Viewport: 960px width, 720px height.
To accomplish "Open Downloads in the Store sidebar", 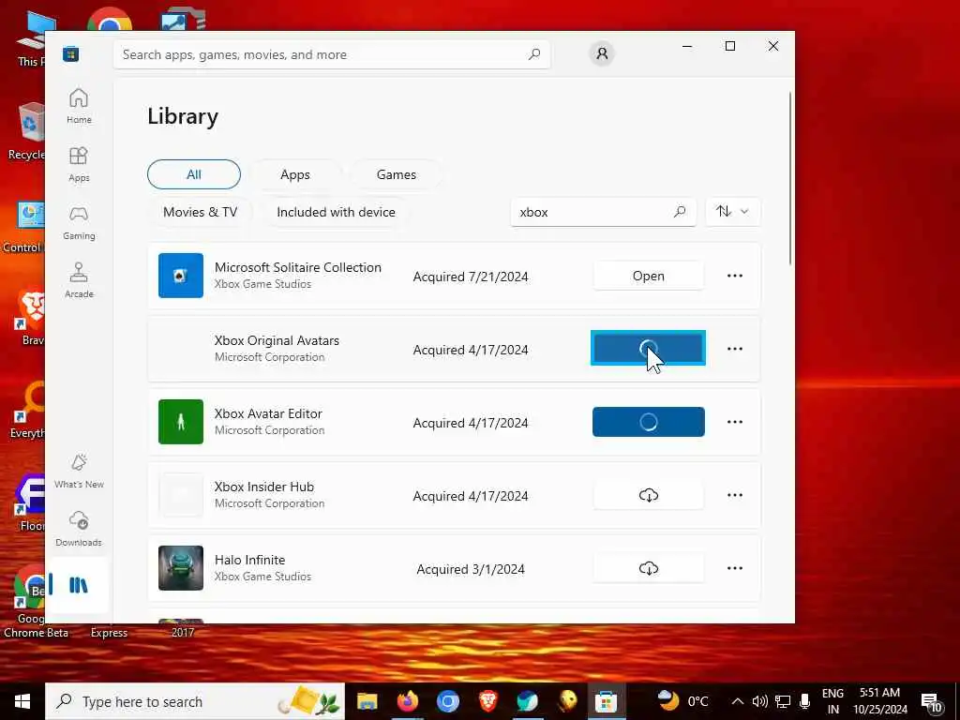I will pos(79,529).
